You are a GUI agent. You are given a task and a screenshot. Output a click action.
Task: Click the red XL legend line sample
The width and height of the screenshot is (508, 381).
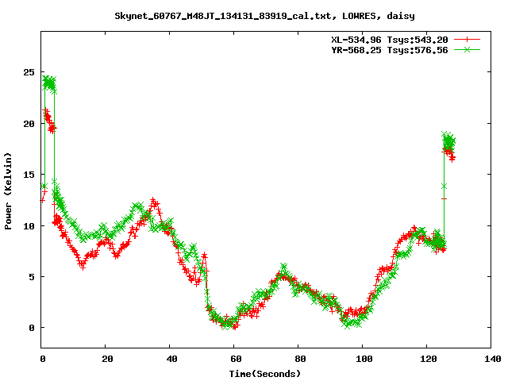tap(467, 40)
